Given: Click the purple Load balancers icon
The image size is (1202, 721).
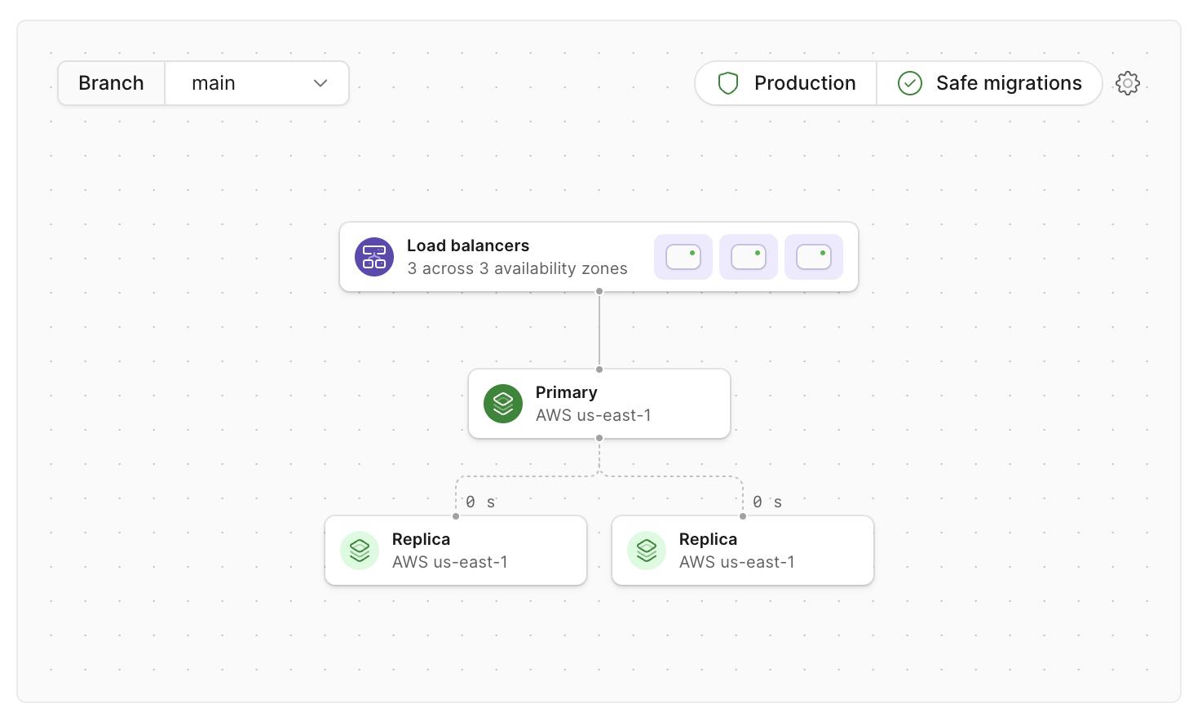Looking at the screenshot, I should [374, 257].
